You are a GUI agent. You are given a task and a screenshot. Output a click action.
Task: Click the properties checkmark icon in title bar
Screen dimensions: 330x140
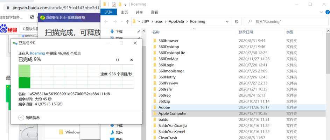click(114, 4)
